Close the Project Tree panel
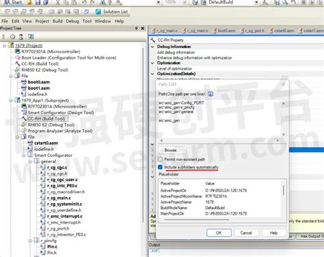The image size is (324, 257). click(x=143, y=28)
